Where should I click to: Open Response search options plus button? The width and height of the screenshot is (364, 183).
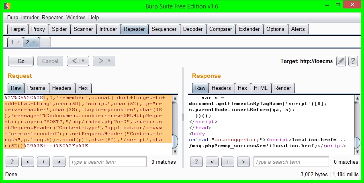pyautogui.click(x=228, y=162)
